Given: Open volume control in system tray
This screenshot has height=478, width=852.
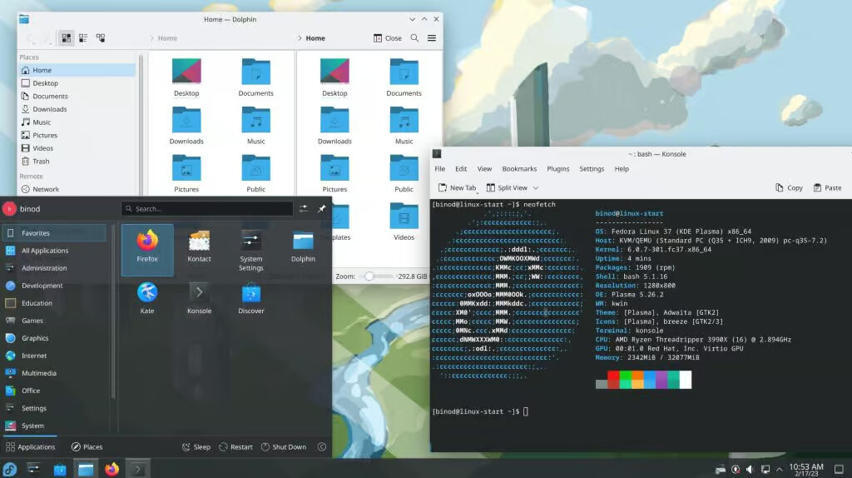Looking at the screenshot, I should (750, 469).
